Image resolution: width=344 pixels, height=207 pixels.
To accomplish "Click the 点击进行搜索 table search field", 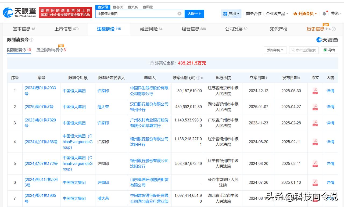I will pyautogui.click(x=304, y=50).
